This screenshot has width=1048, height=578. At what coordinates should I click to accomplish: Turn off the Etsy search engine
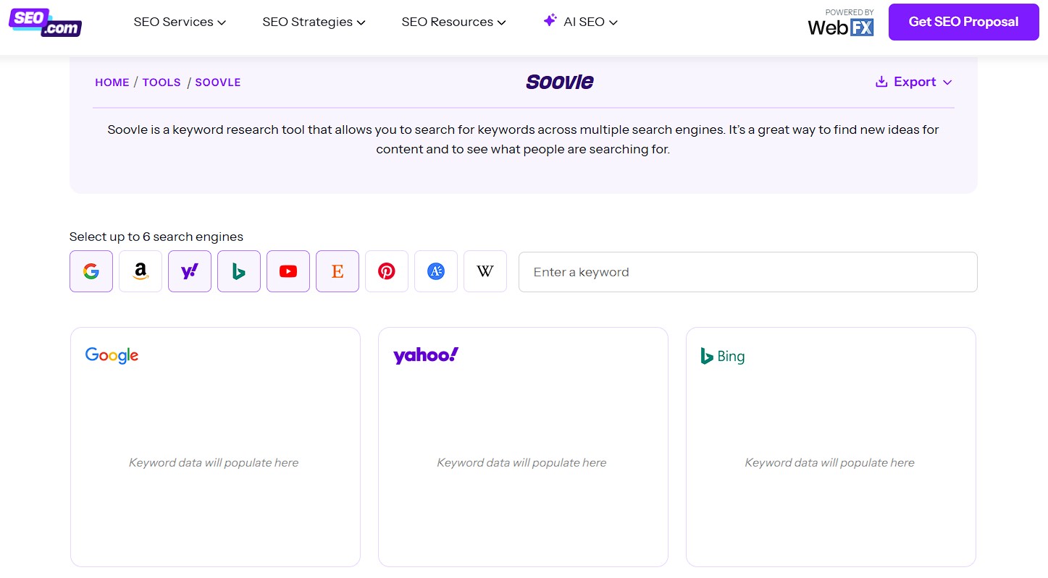tap(338, 271)
